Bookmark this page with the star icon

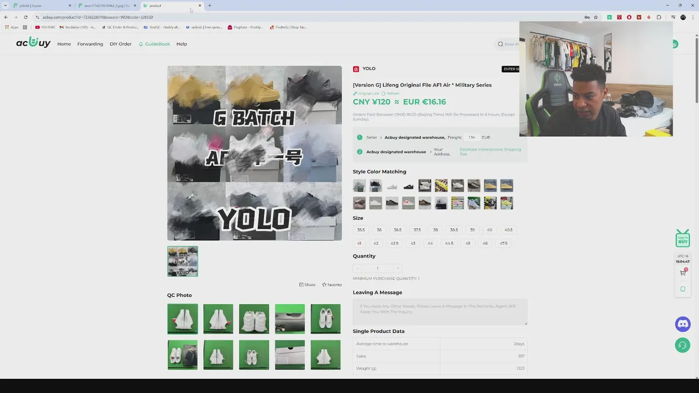tap(596, 17)
